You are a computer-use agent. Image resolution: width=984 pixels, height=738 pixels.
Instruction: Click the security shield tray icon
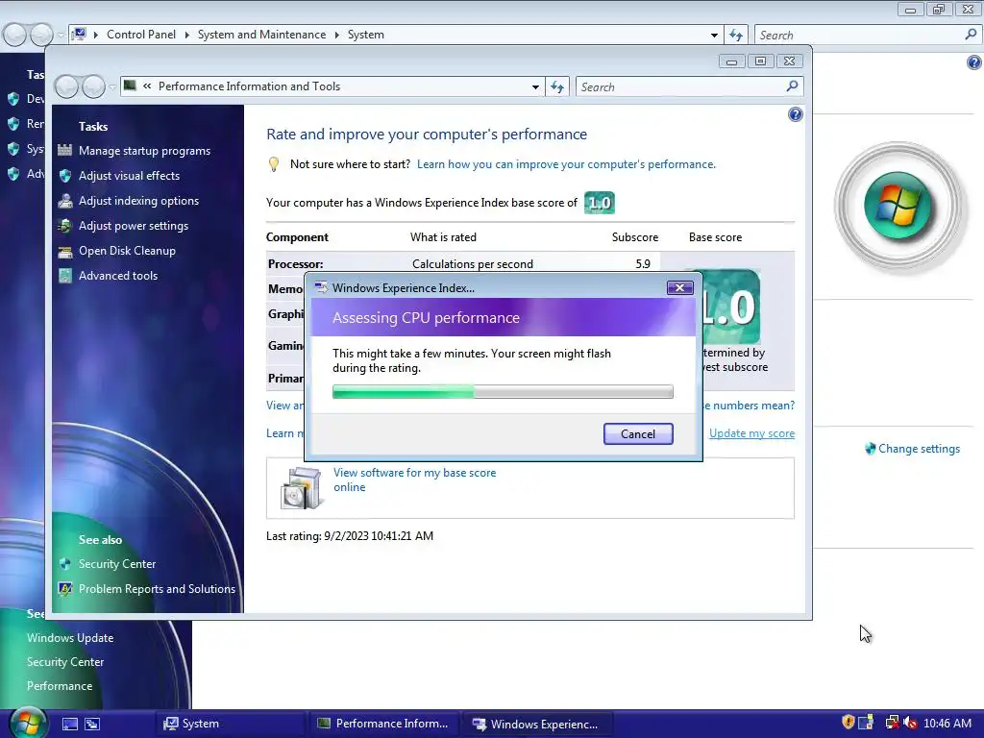pos(848,723)
